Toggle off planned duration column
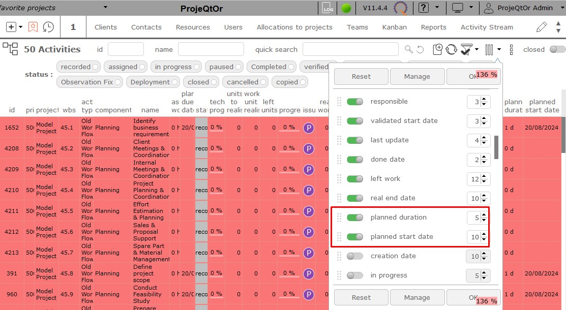This screenshot has width=566, height=310. pos(355,217)
